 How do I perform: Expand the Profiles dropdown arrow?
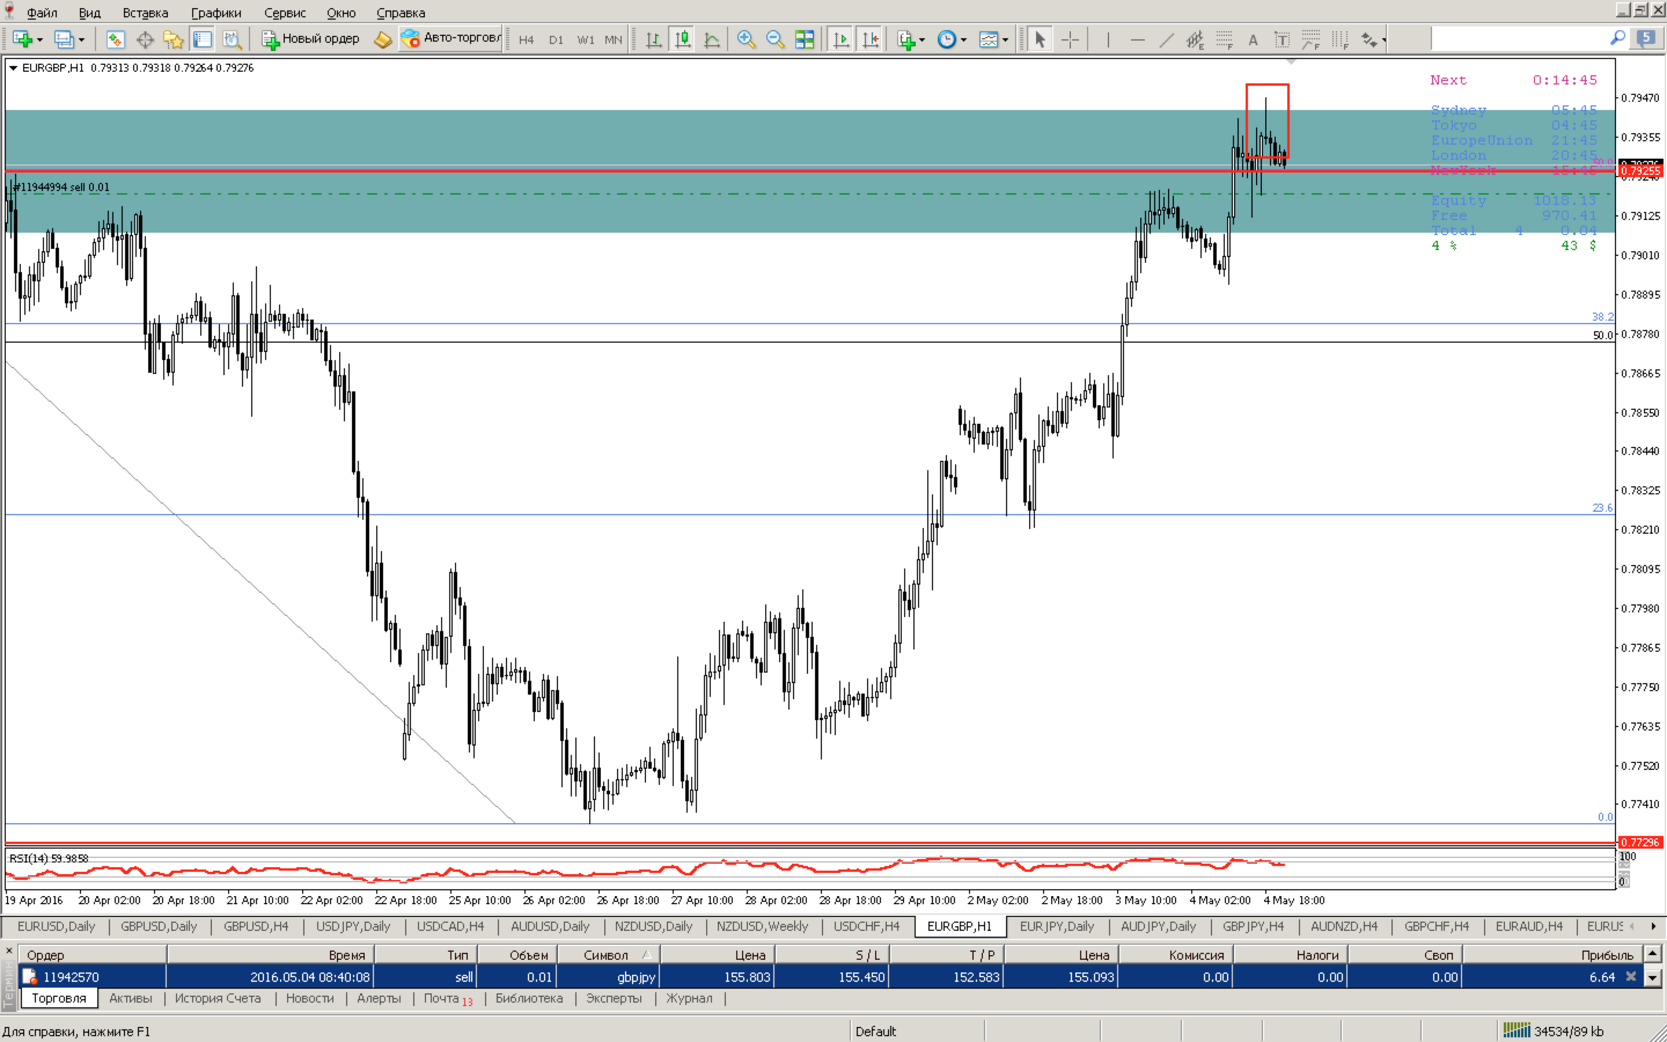pyautogui.click(x=81, y=40)
